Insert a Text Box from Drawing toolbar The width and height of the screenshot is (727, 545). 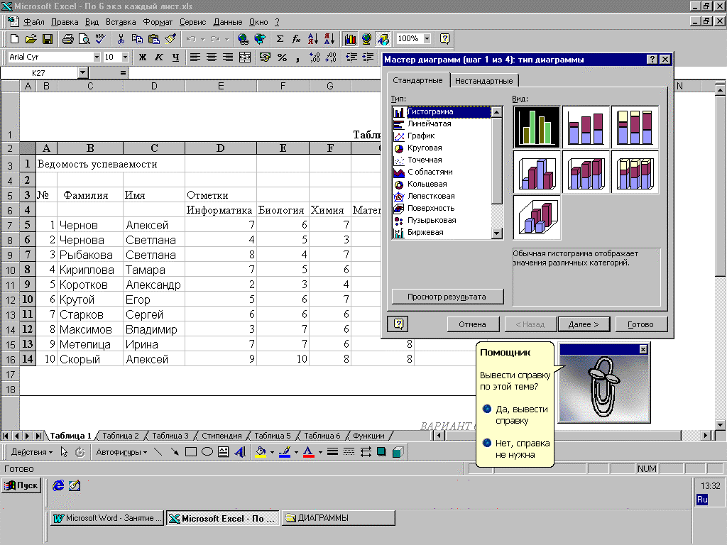click(x=224, y=452)
